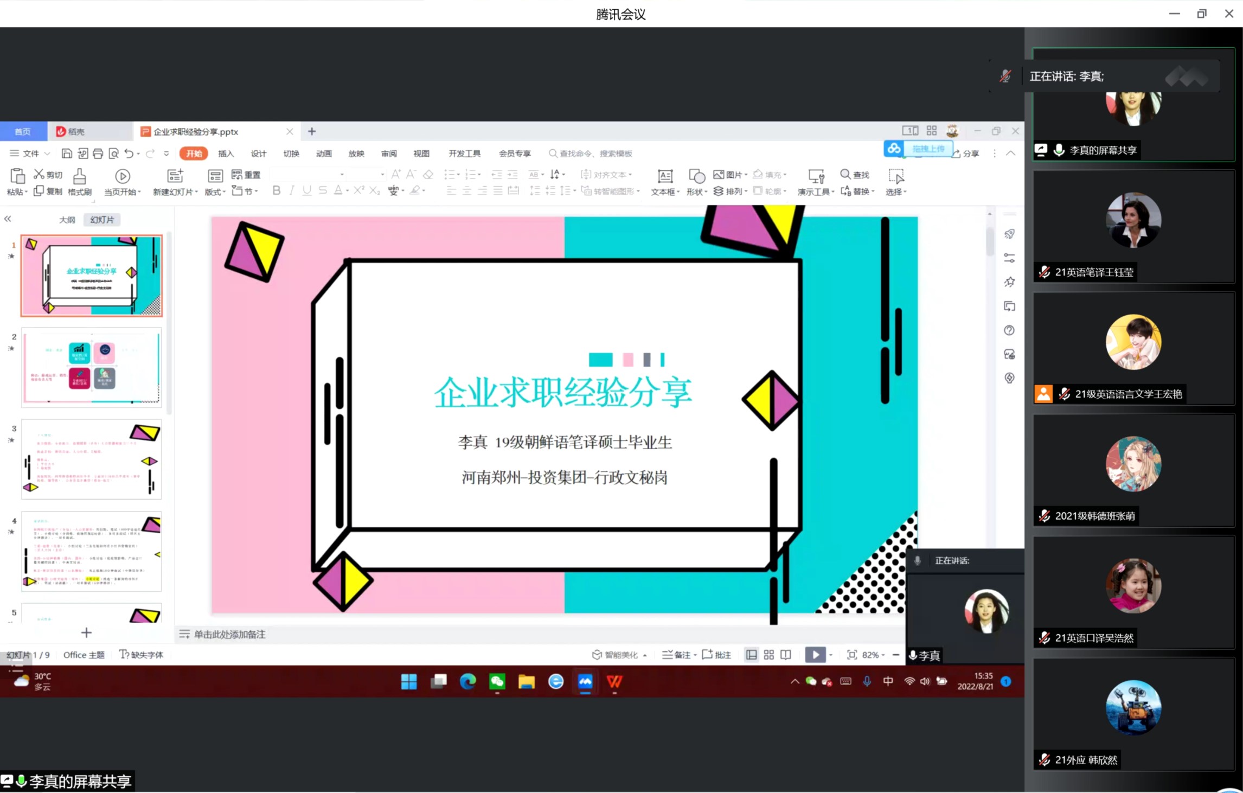Start slideshow with the play button in status bar

[815, 655]
